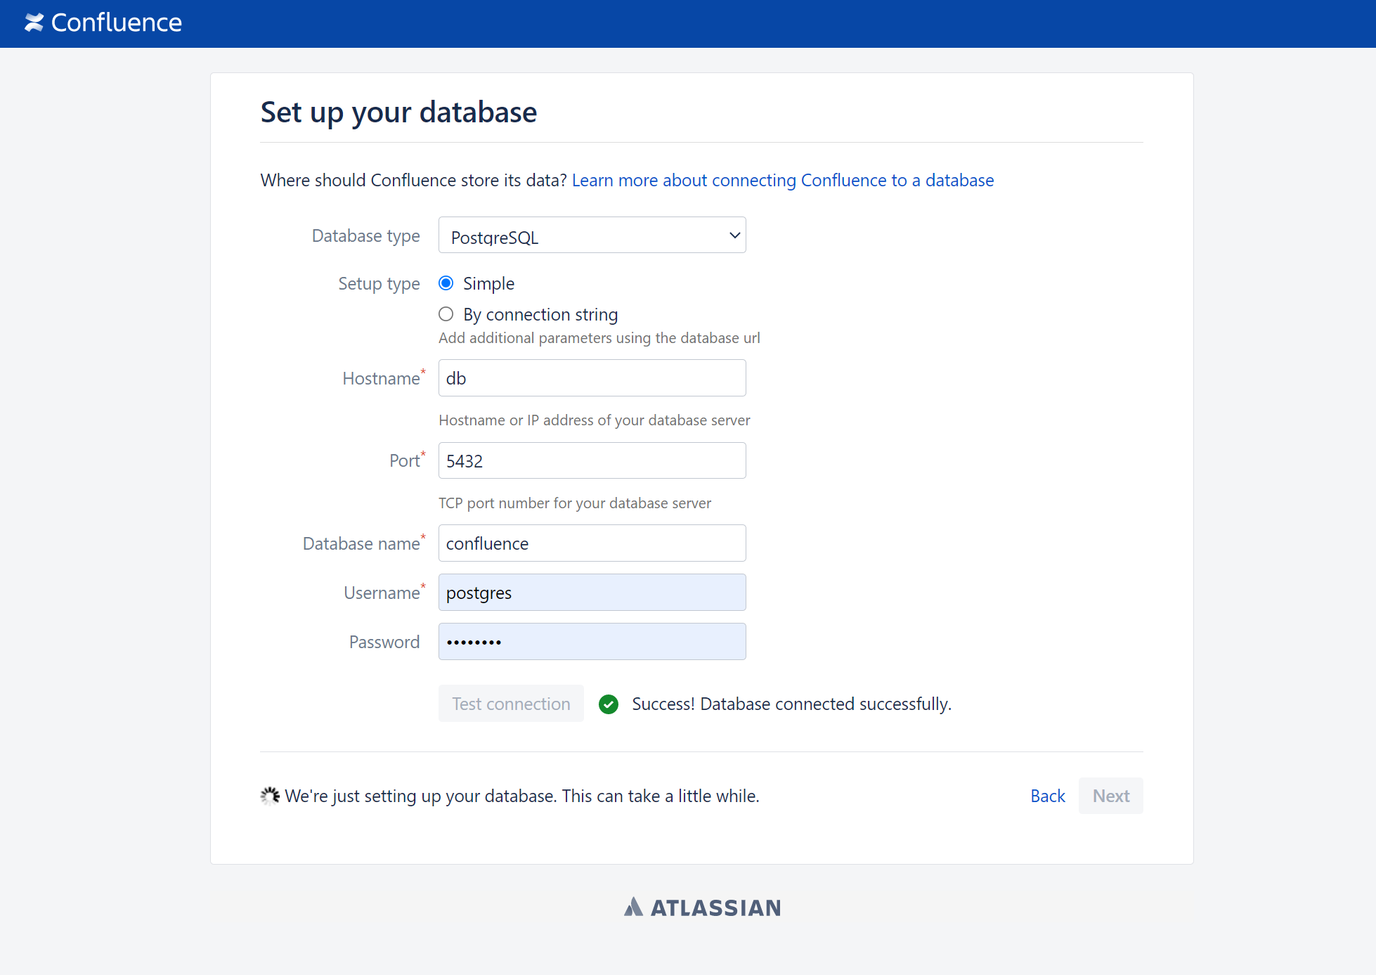Focus the Database name field
This screenshot has width=1376, height=975.
click(x=592, y=543)
